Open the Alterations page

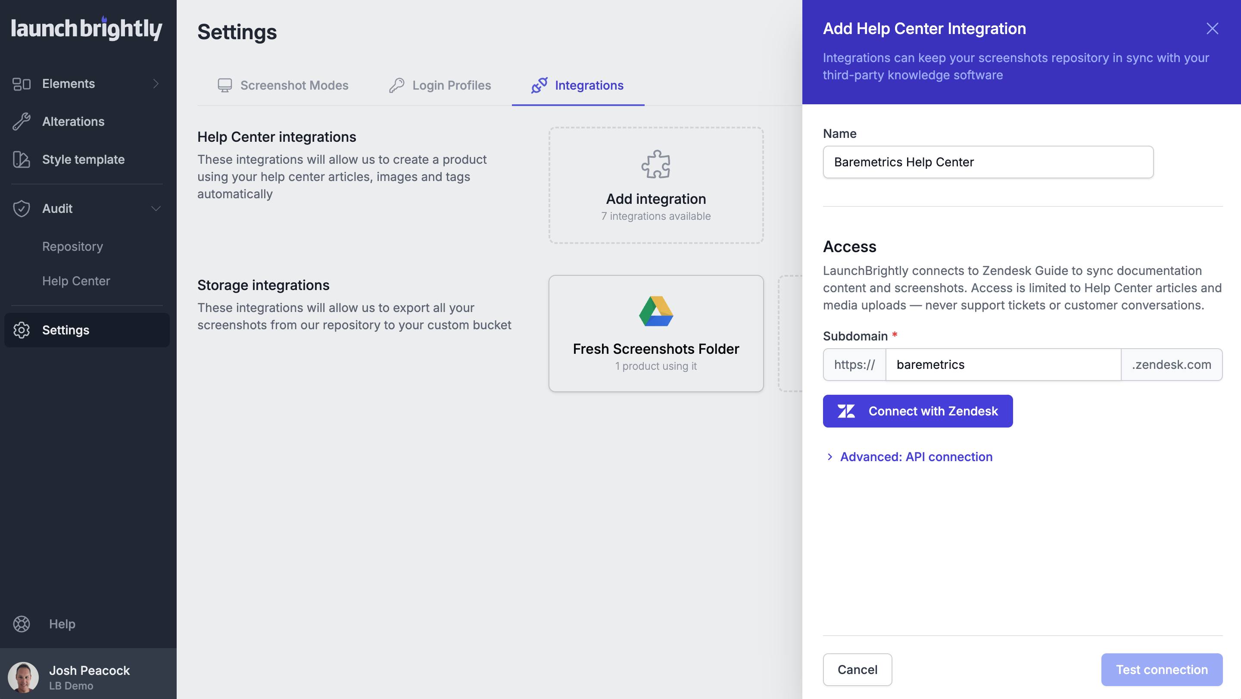87,122
